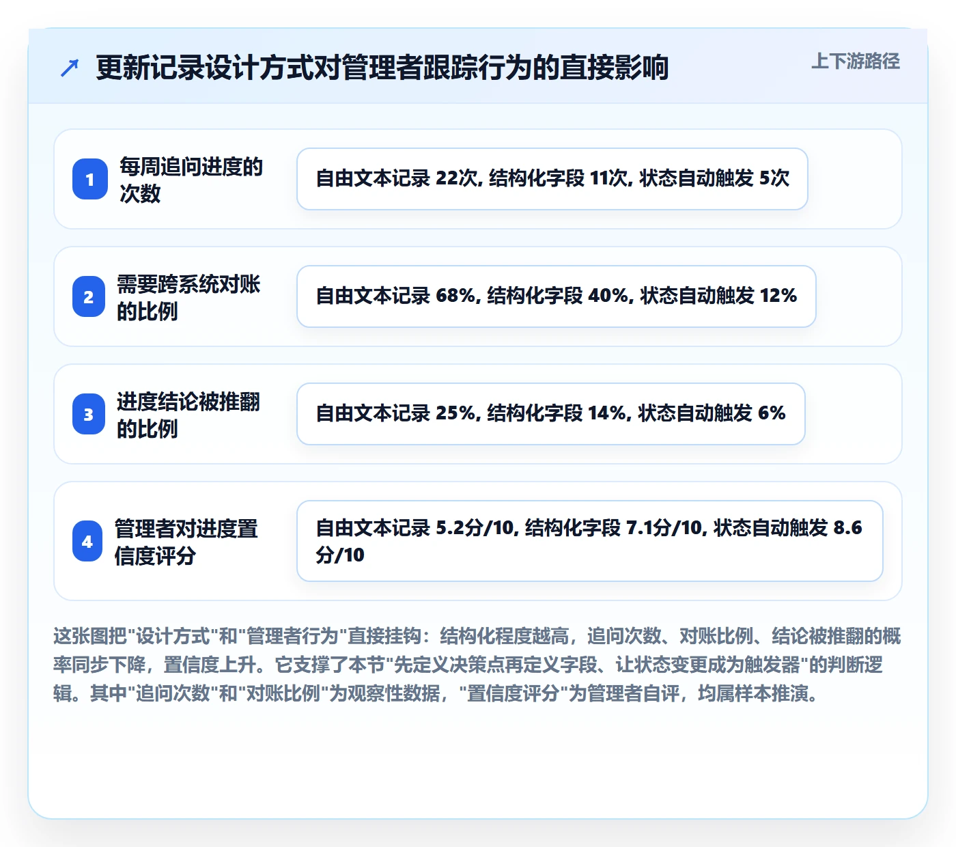The width and height of the screenshot is (956, 847).
Task: Select the label 进度结论被推翻的比例
Action: click(188, 415)
